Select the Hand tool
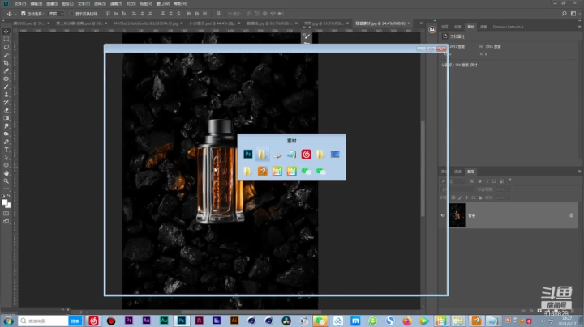This screenshot has height=327, width=584. coord(6,173)
